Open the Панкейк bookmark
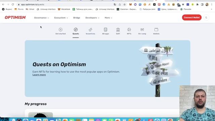Viewport: 215px width, 121px height. [x=186, y=9]
